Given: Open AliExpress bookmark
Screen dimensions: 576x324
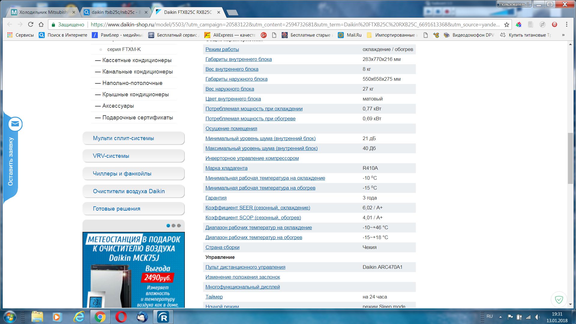Looking at the screenshot, I should tap(230, 35).
